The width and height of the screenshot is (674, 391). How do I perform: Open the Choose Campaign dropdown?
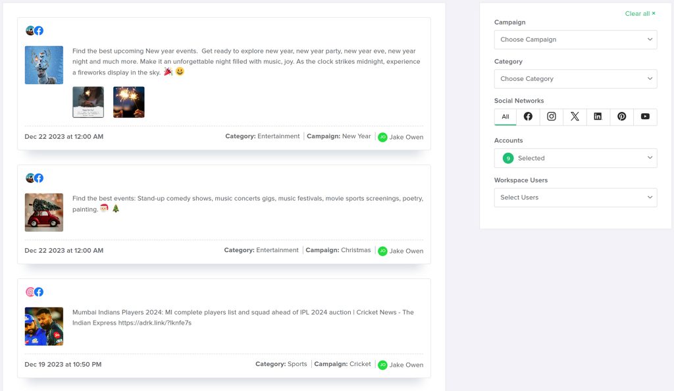575,39
